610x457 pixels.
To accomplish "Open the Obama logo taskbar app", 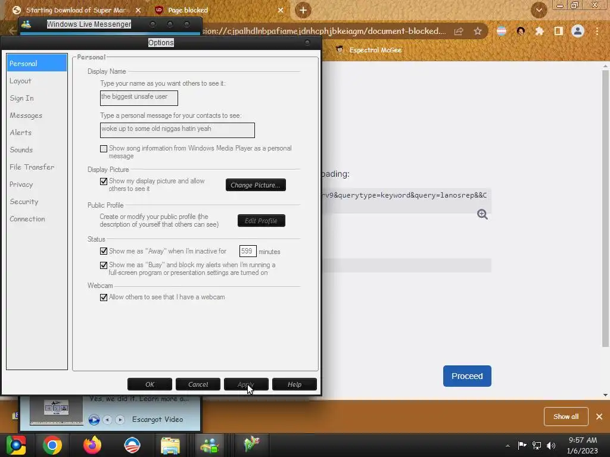I will [x=132, y=445].
